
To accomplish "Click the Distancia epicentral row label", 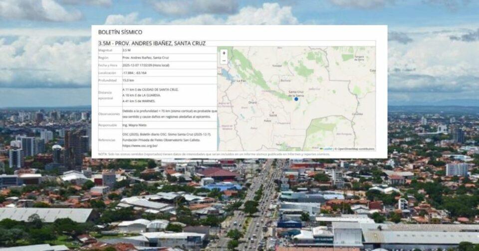I will (x=105, y=95).
